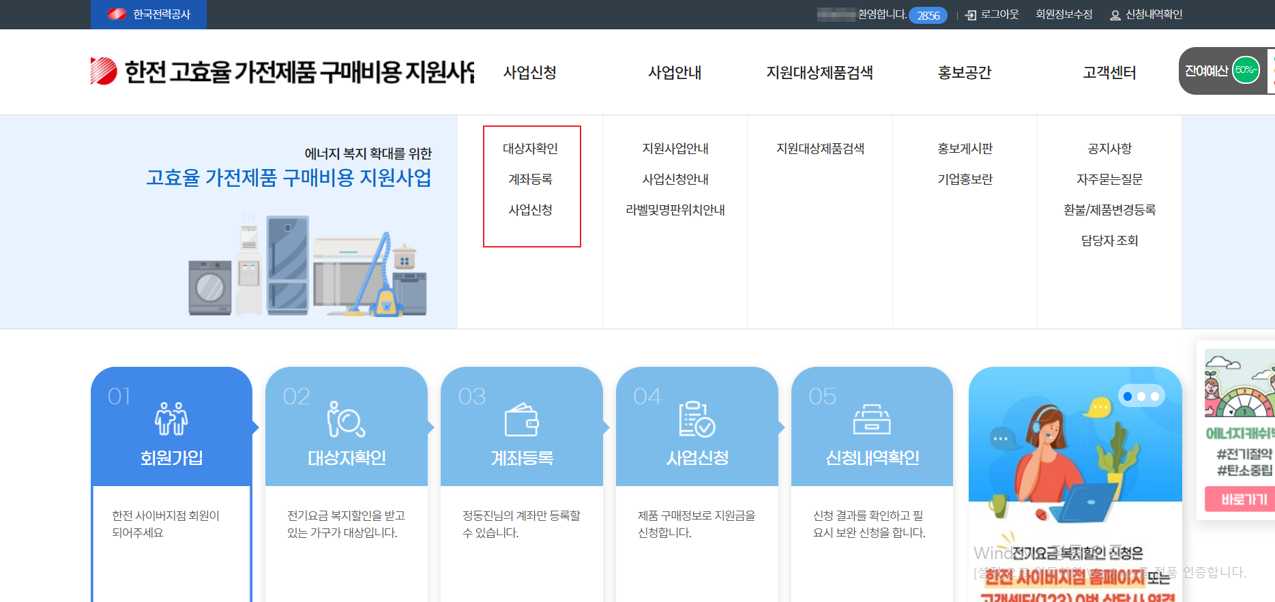This screenshot has width=1275, height=602.
Task: Click the 사업신청 document-check icon in step 04
Action: coord(697,419)
